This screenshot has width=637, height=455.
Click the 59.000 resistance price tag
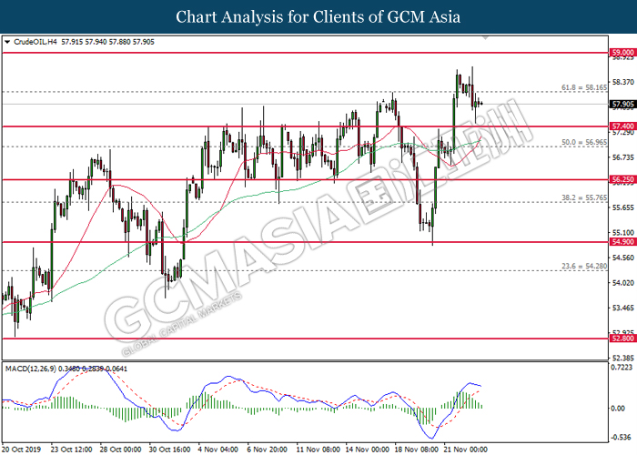click(x=622, y=53)
